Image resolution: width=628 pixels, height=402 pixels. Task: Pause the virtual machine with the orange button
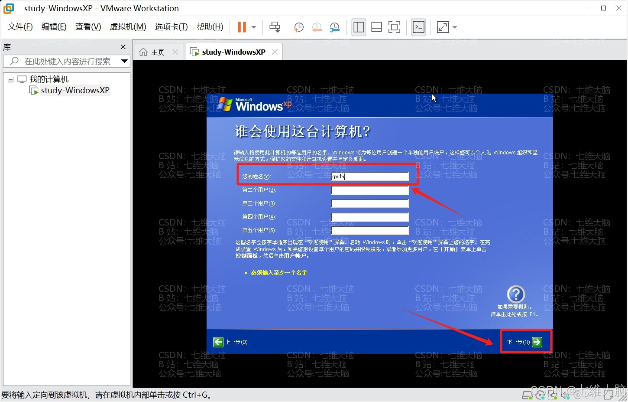pyautogui.click(x=242, y=27)
